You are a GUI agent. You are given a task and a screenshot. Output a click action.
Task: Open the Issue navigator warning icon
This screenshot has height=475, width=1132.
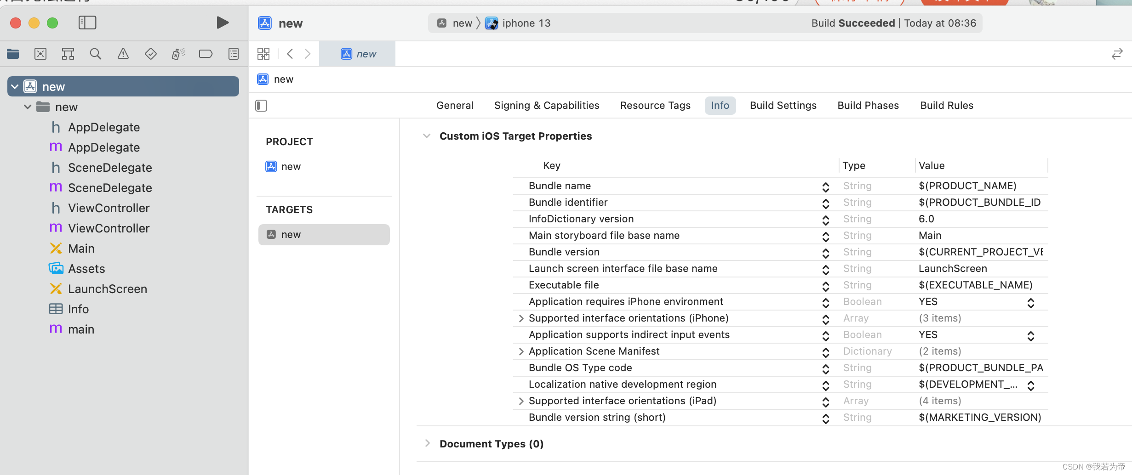(x=123, y=54)
